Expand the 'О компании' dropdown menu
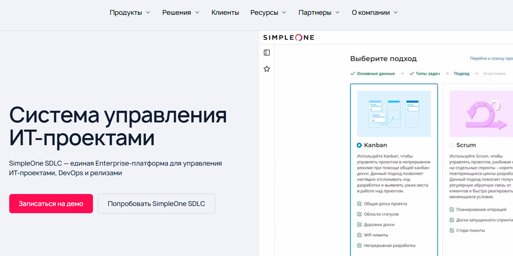Screen dimensions: 513x256 pos(375,12)
